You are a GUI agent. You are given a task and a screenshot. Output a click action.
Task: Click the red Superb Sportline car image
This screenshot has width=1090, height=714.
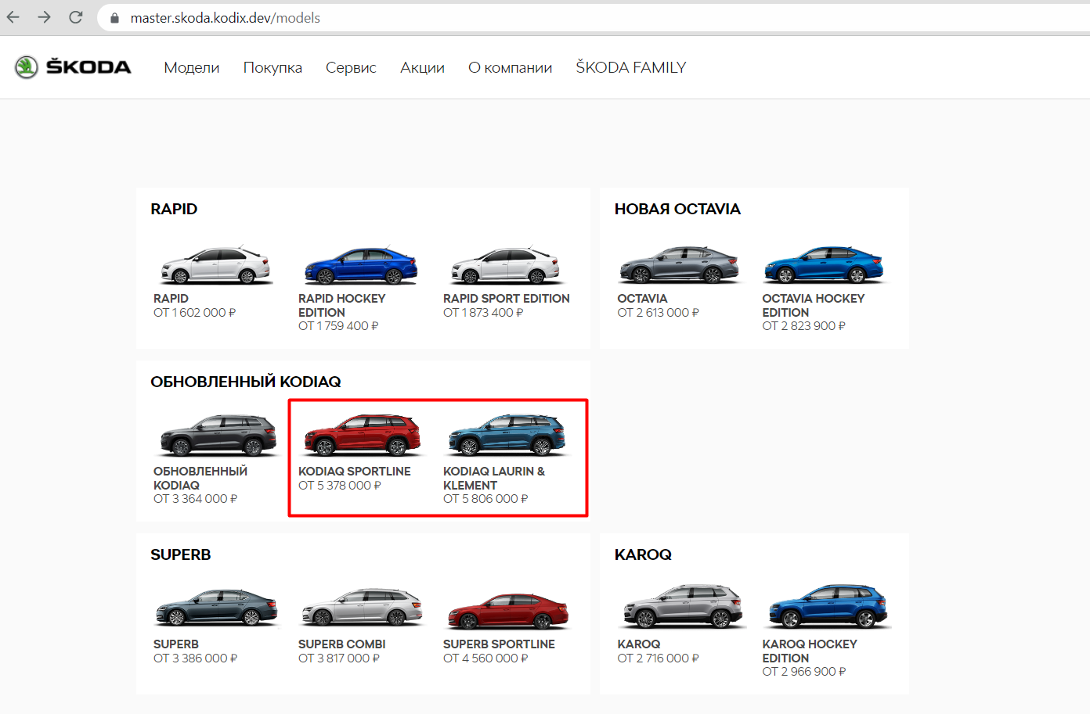coord(507,610)
